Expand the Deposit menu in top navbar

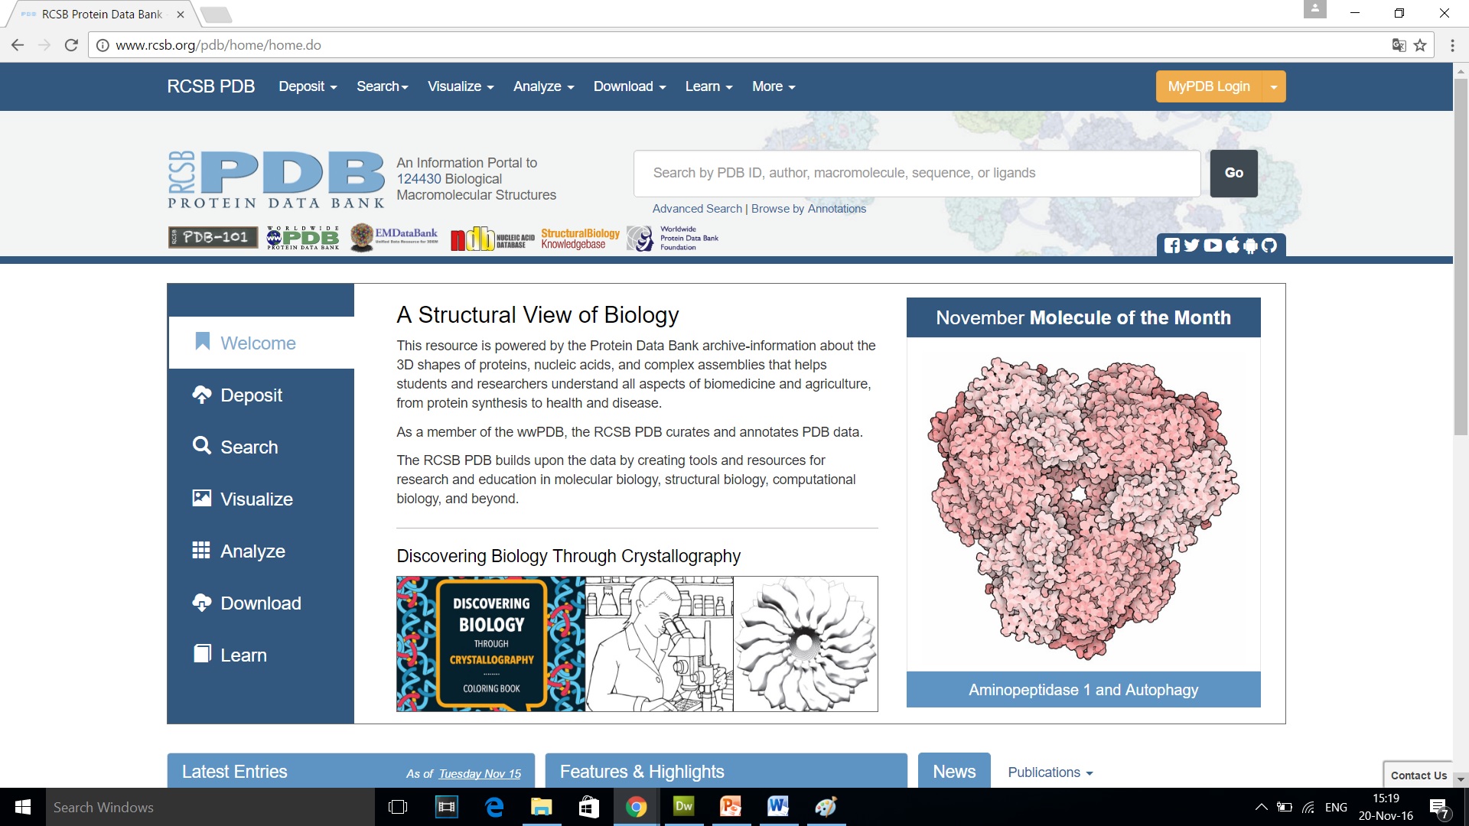coord(308,86)
